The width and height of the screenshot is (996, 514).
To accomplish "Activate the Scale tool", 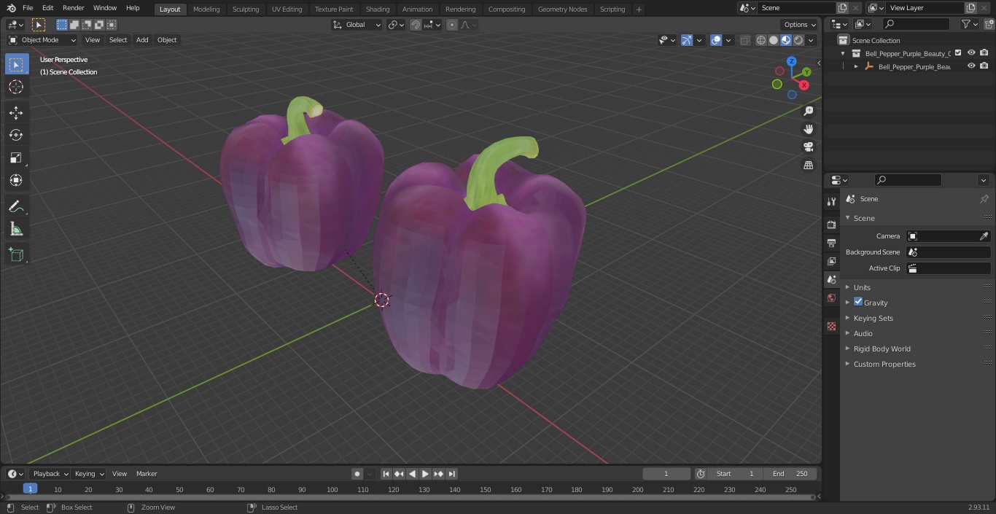I will click(16, 157).
